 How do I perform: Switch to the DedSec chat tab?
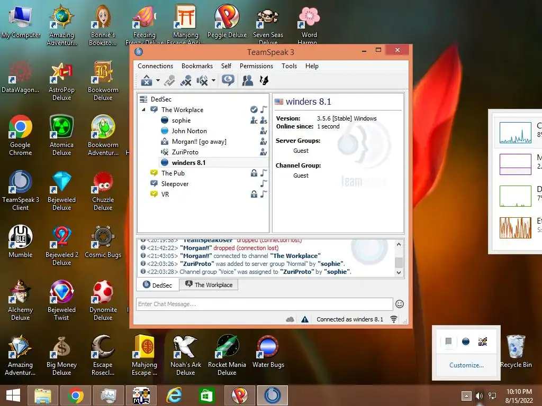click(157, 285)
